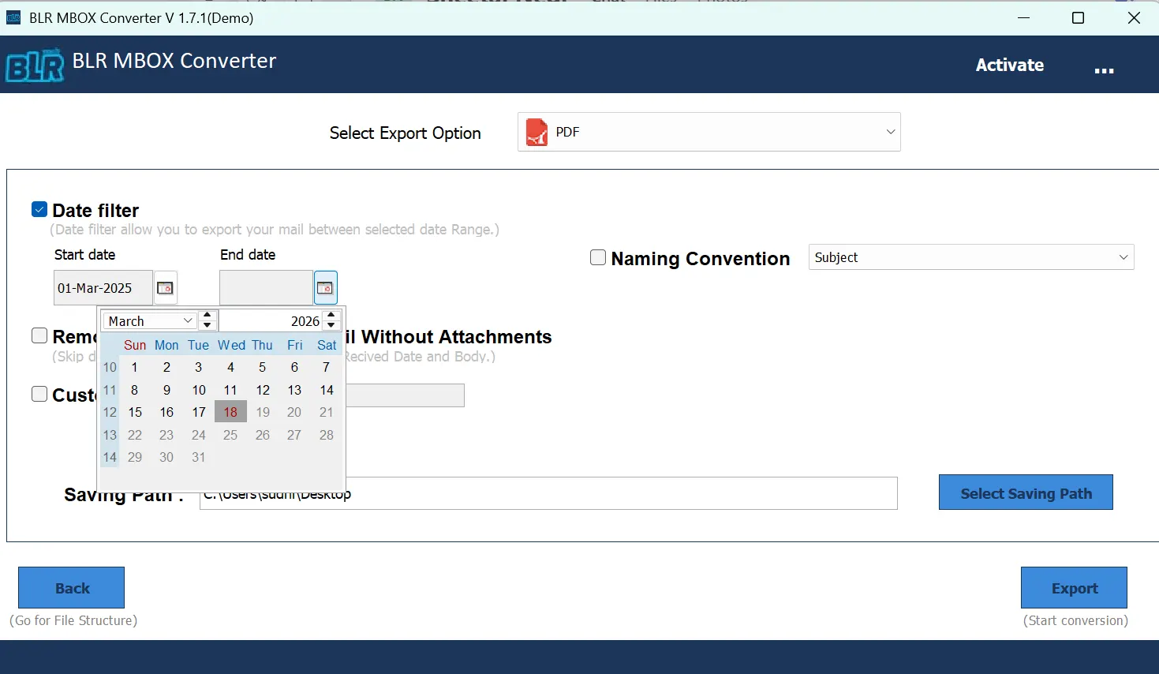
Task: Click the Start date input field
Action: [103, 288]
